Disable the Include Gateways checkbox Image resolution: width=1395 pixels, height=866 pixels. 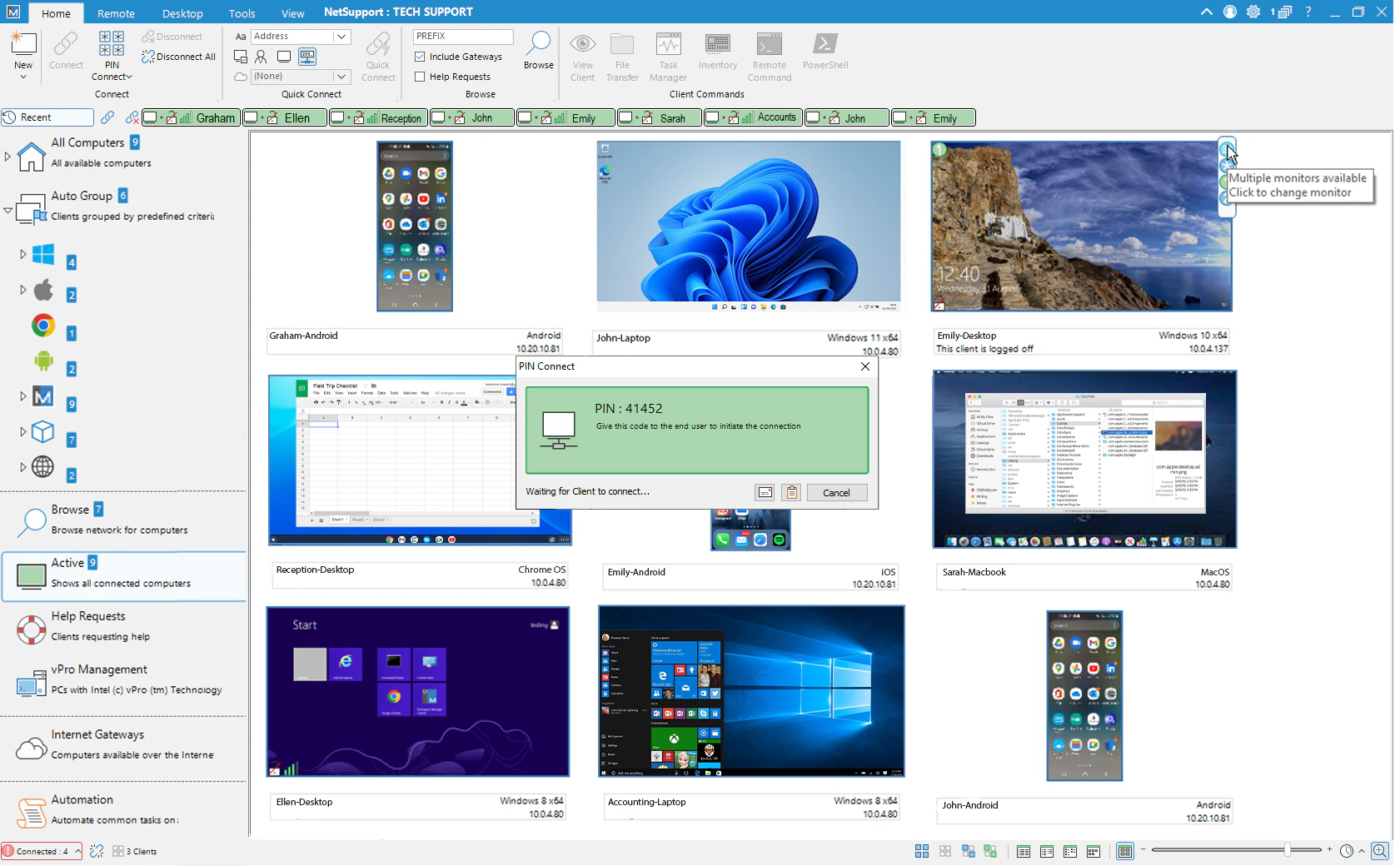click(420, 56)
